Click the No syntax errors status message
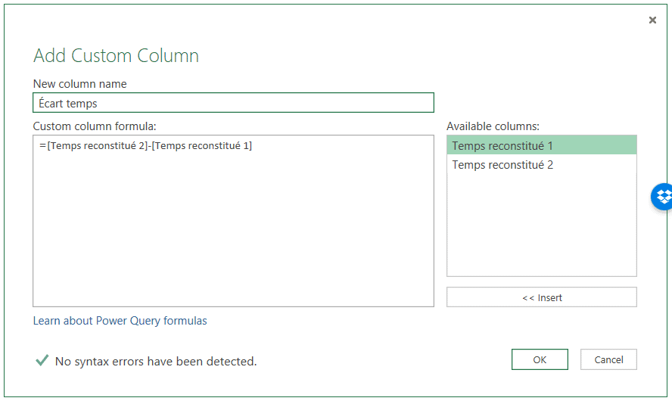The width and height of the screenshot is (672, 401). [x=156, y=362]
